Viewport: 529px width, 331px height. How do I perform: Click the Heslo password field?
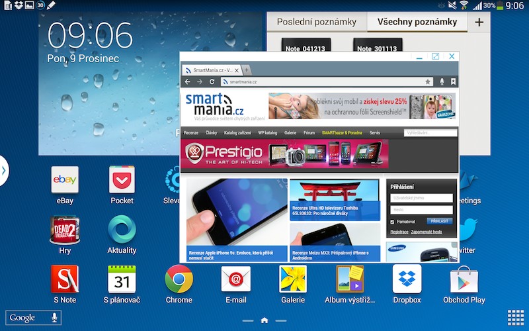pos(421,210)
